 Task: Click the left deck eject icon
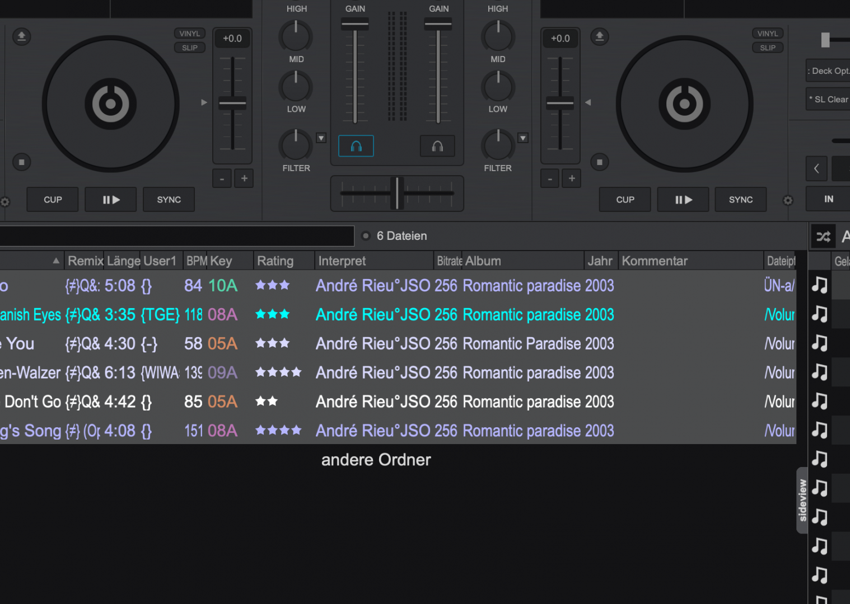click(22, 37)
